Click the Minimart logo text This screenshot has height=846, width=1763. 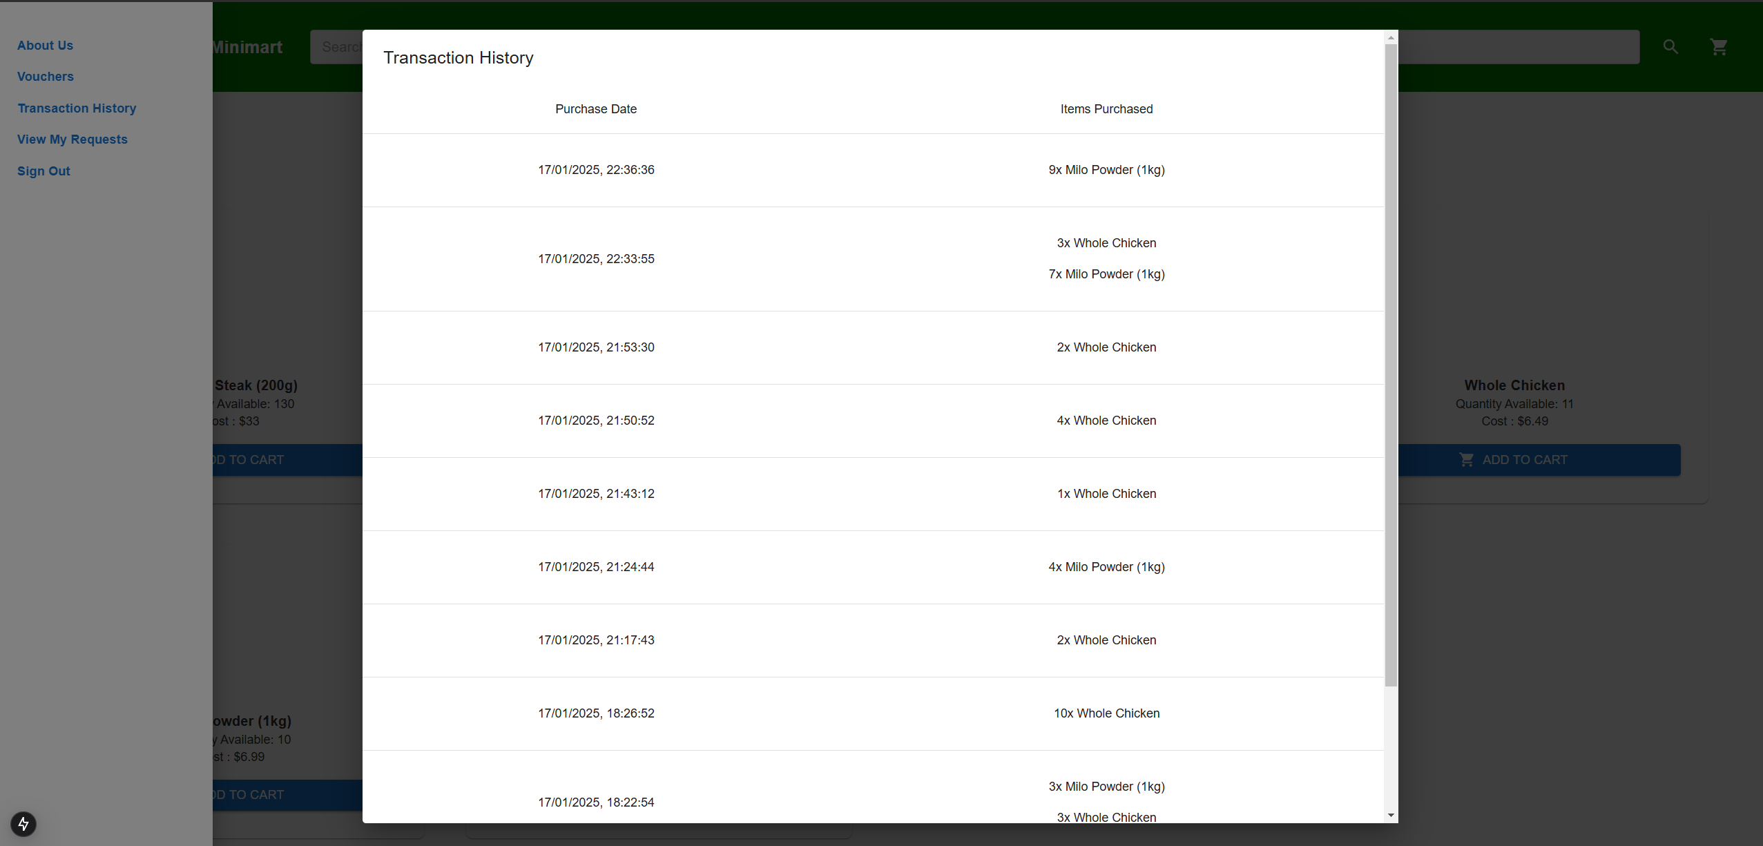click(247, 47)
